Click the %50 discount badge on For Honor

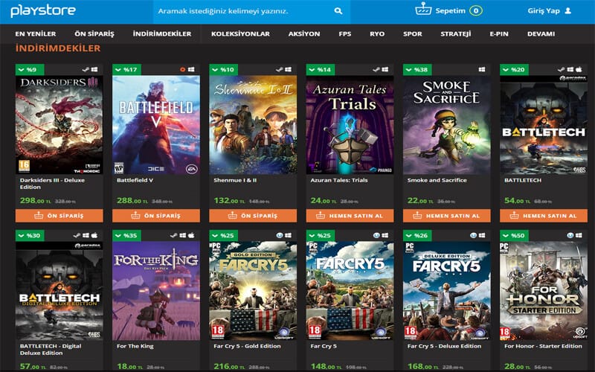[x=514, y=235]
